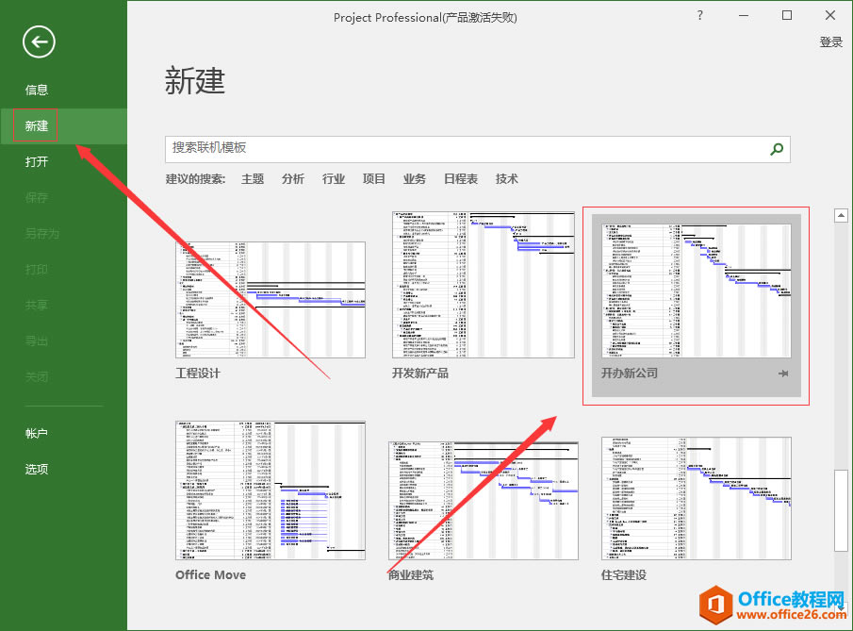Search suggested category 行业

tap(334, 178)
